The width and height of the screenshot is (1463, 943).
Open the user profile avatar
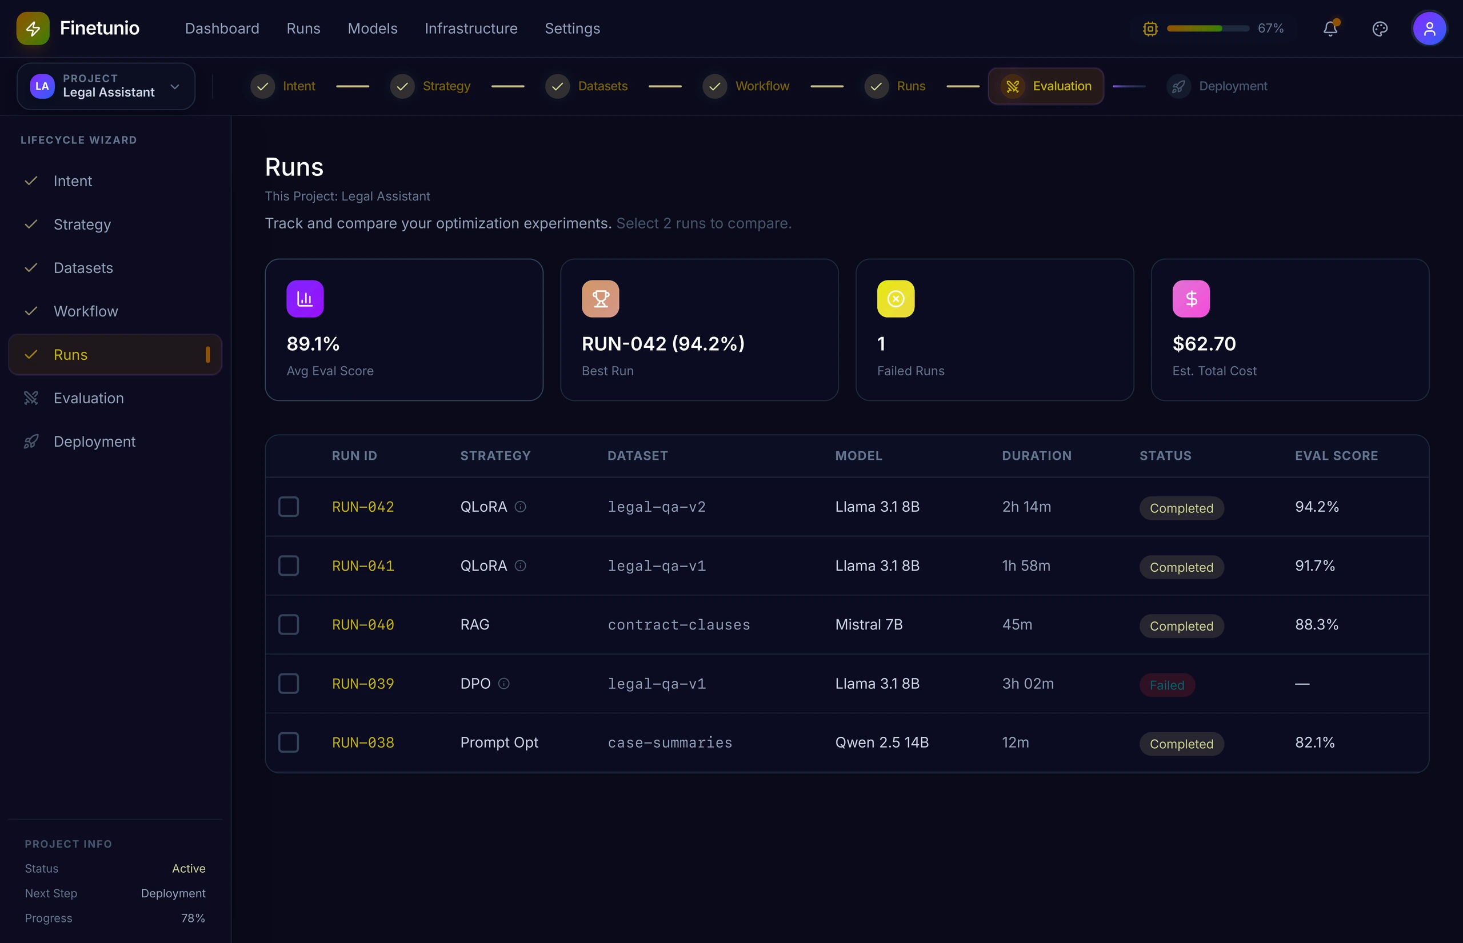[1429, 29]
